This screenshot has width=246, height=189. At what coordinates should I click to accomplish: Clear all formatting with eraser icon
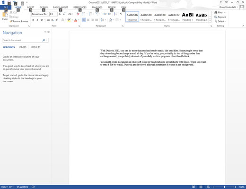78,14
